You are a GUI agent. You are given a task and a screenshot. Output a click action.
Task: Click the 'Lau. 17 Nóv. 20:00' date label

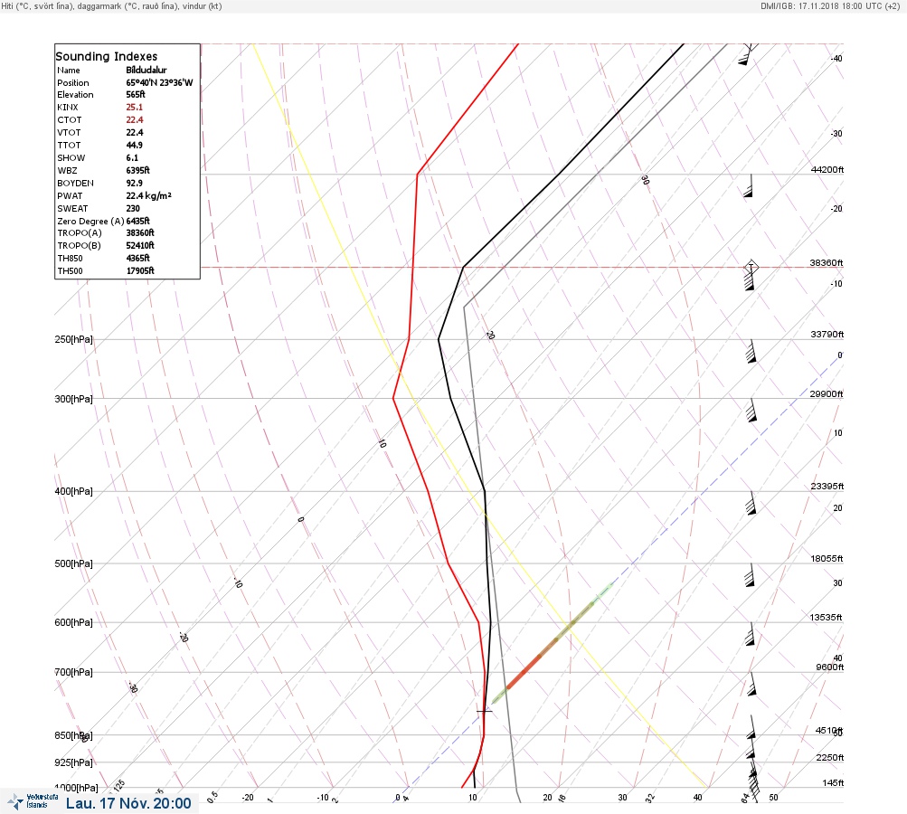click(128, 803)
